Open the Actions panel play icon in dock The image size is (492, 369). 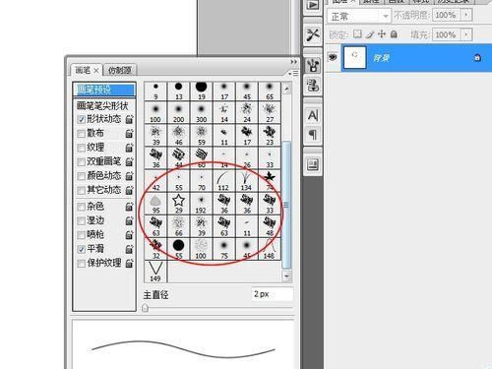pos(313,6)
